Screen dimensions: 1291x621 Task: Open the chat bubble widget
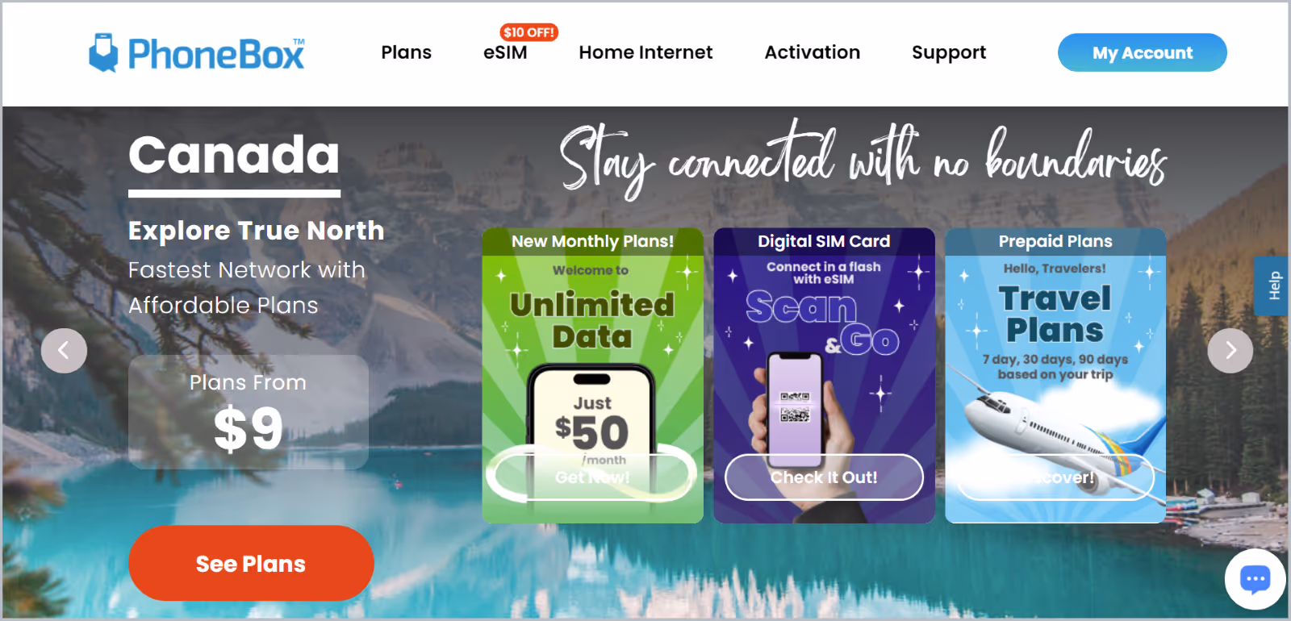pos(1255,578)
